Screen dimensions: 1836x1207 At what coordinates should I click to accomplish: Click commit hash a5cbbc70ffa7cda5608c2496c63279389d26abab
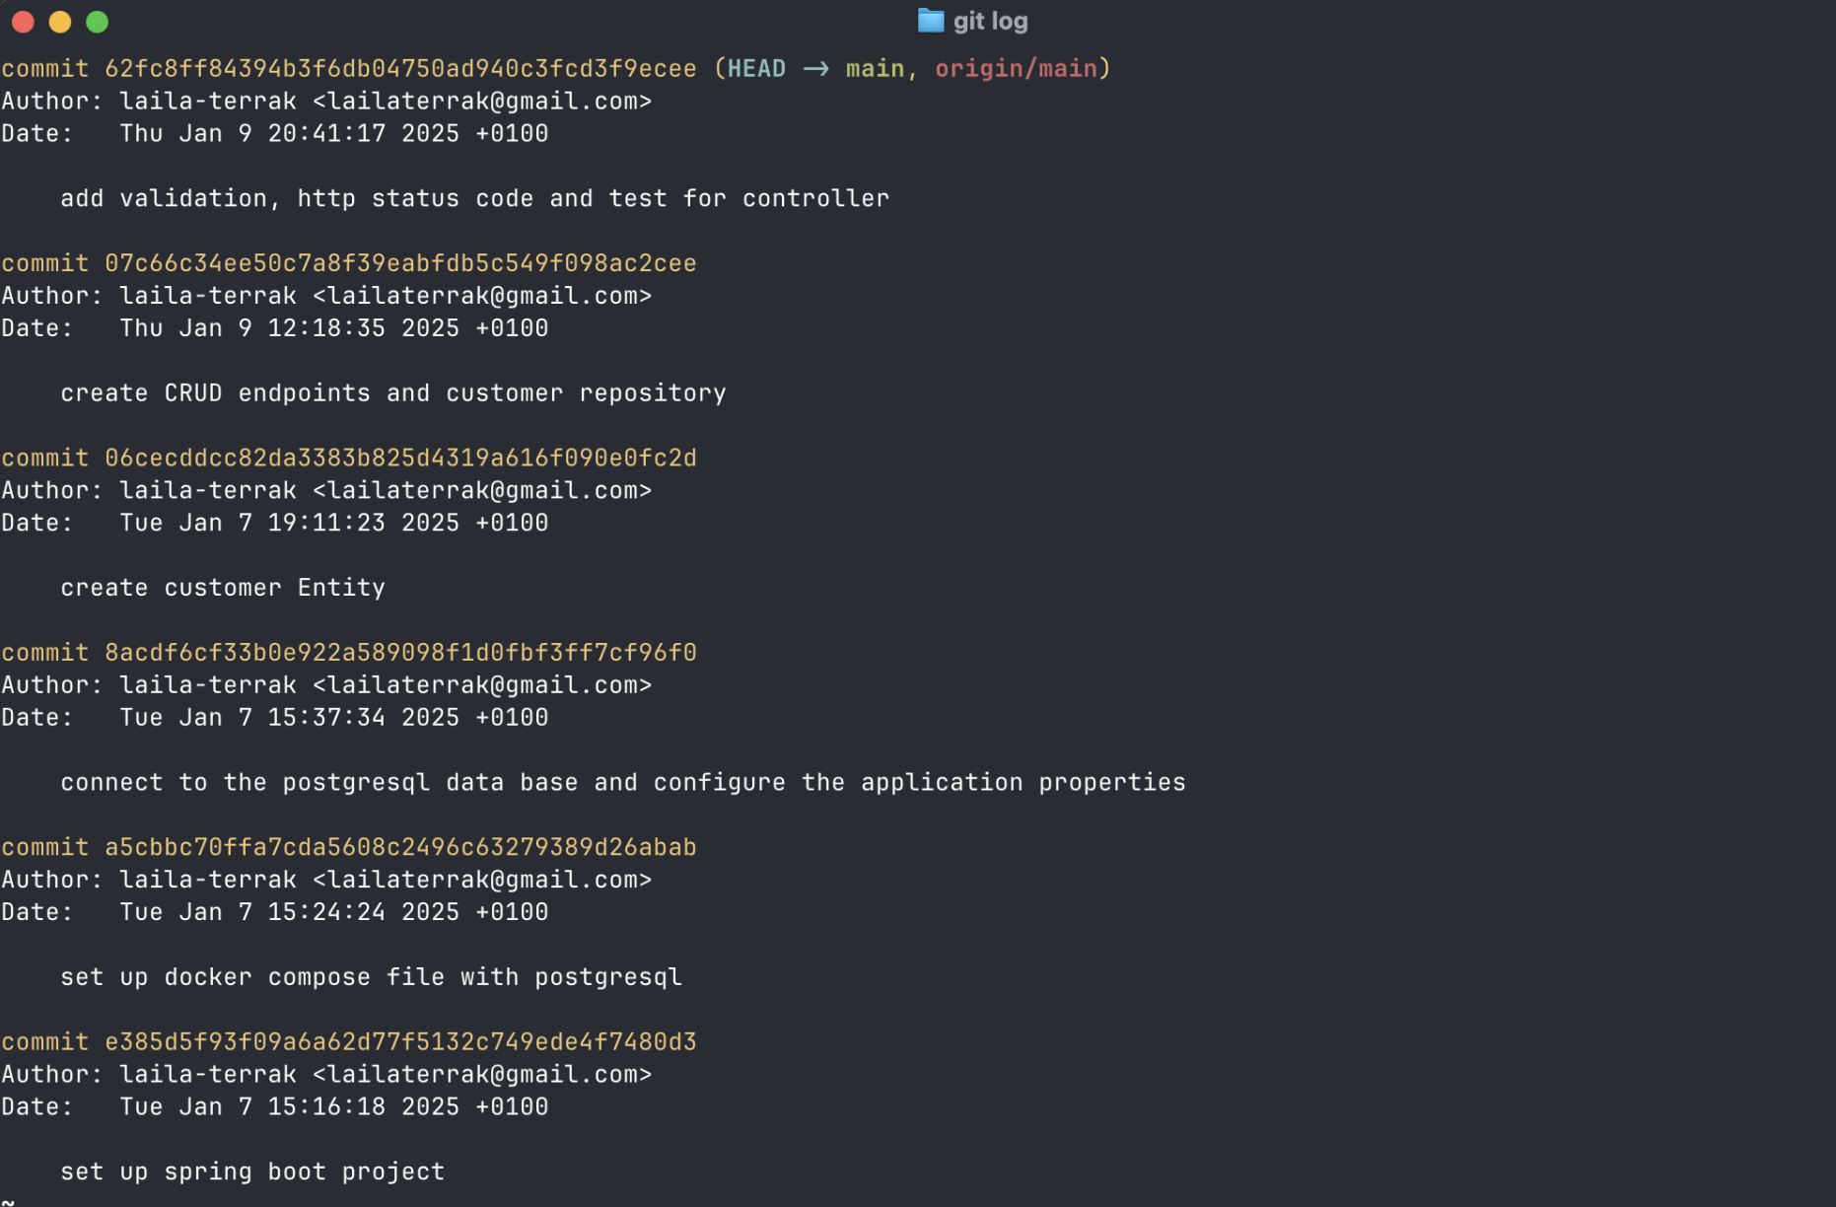click(x=398, y=846)
